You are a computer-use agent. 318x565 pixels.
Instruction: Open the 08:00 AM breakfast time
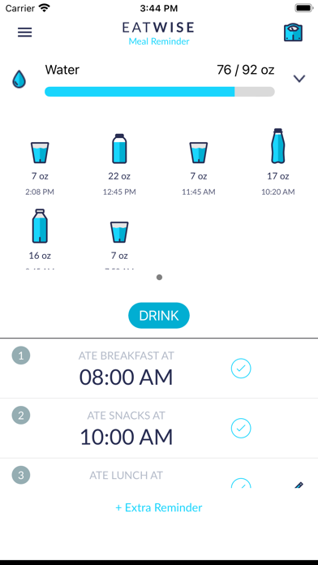pyautogui.click(x=126, y=377)
